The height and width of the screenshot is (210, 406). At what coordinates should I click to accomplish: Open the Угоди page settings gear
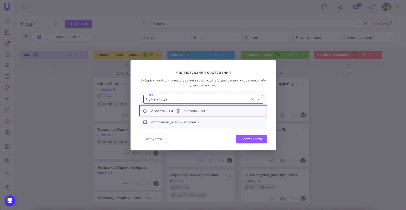[56, 24]
